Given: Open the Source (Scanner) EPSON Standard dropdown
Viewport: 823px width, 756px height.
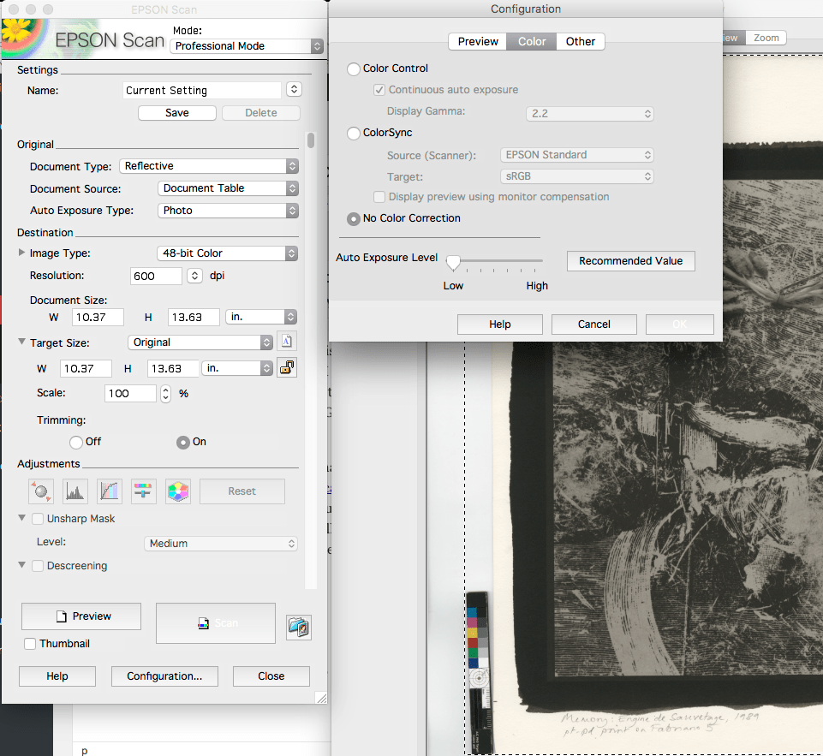Looking at the screenshot, I should tap(577, 155).
